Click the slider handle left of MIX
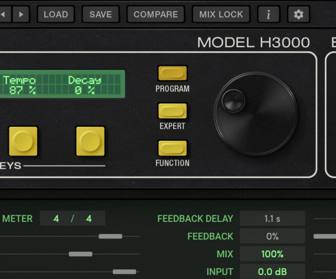This screenshot has height=279, width=336. pos(81,254)
